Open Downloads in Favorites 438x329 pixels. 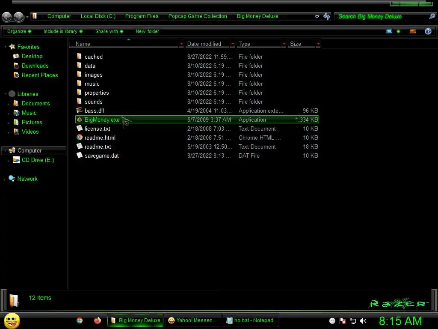point(35,66)
